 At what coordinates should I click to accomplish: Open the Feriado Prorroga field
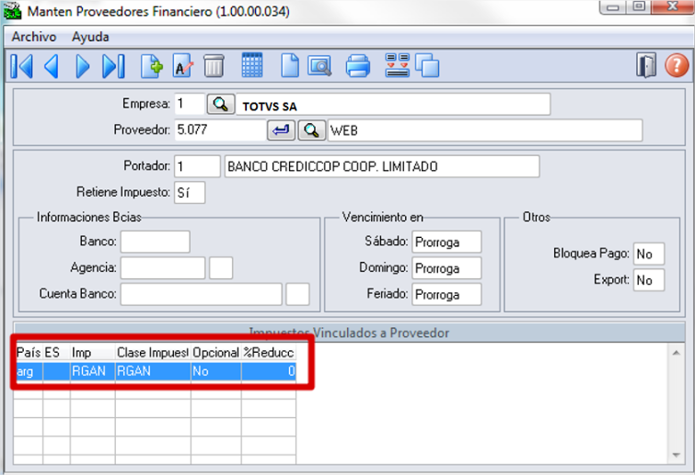pyautogui.click(x=446, y=294)
